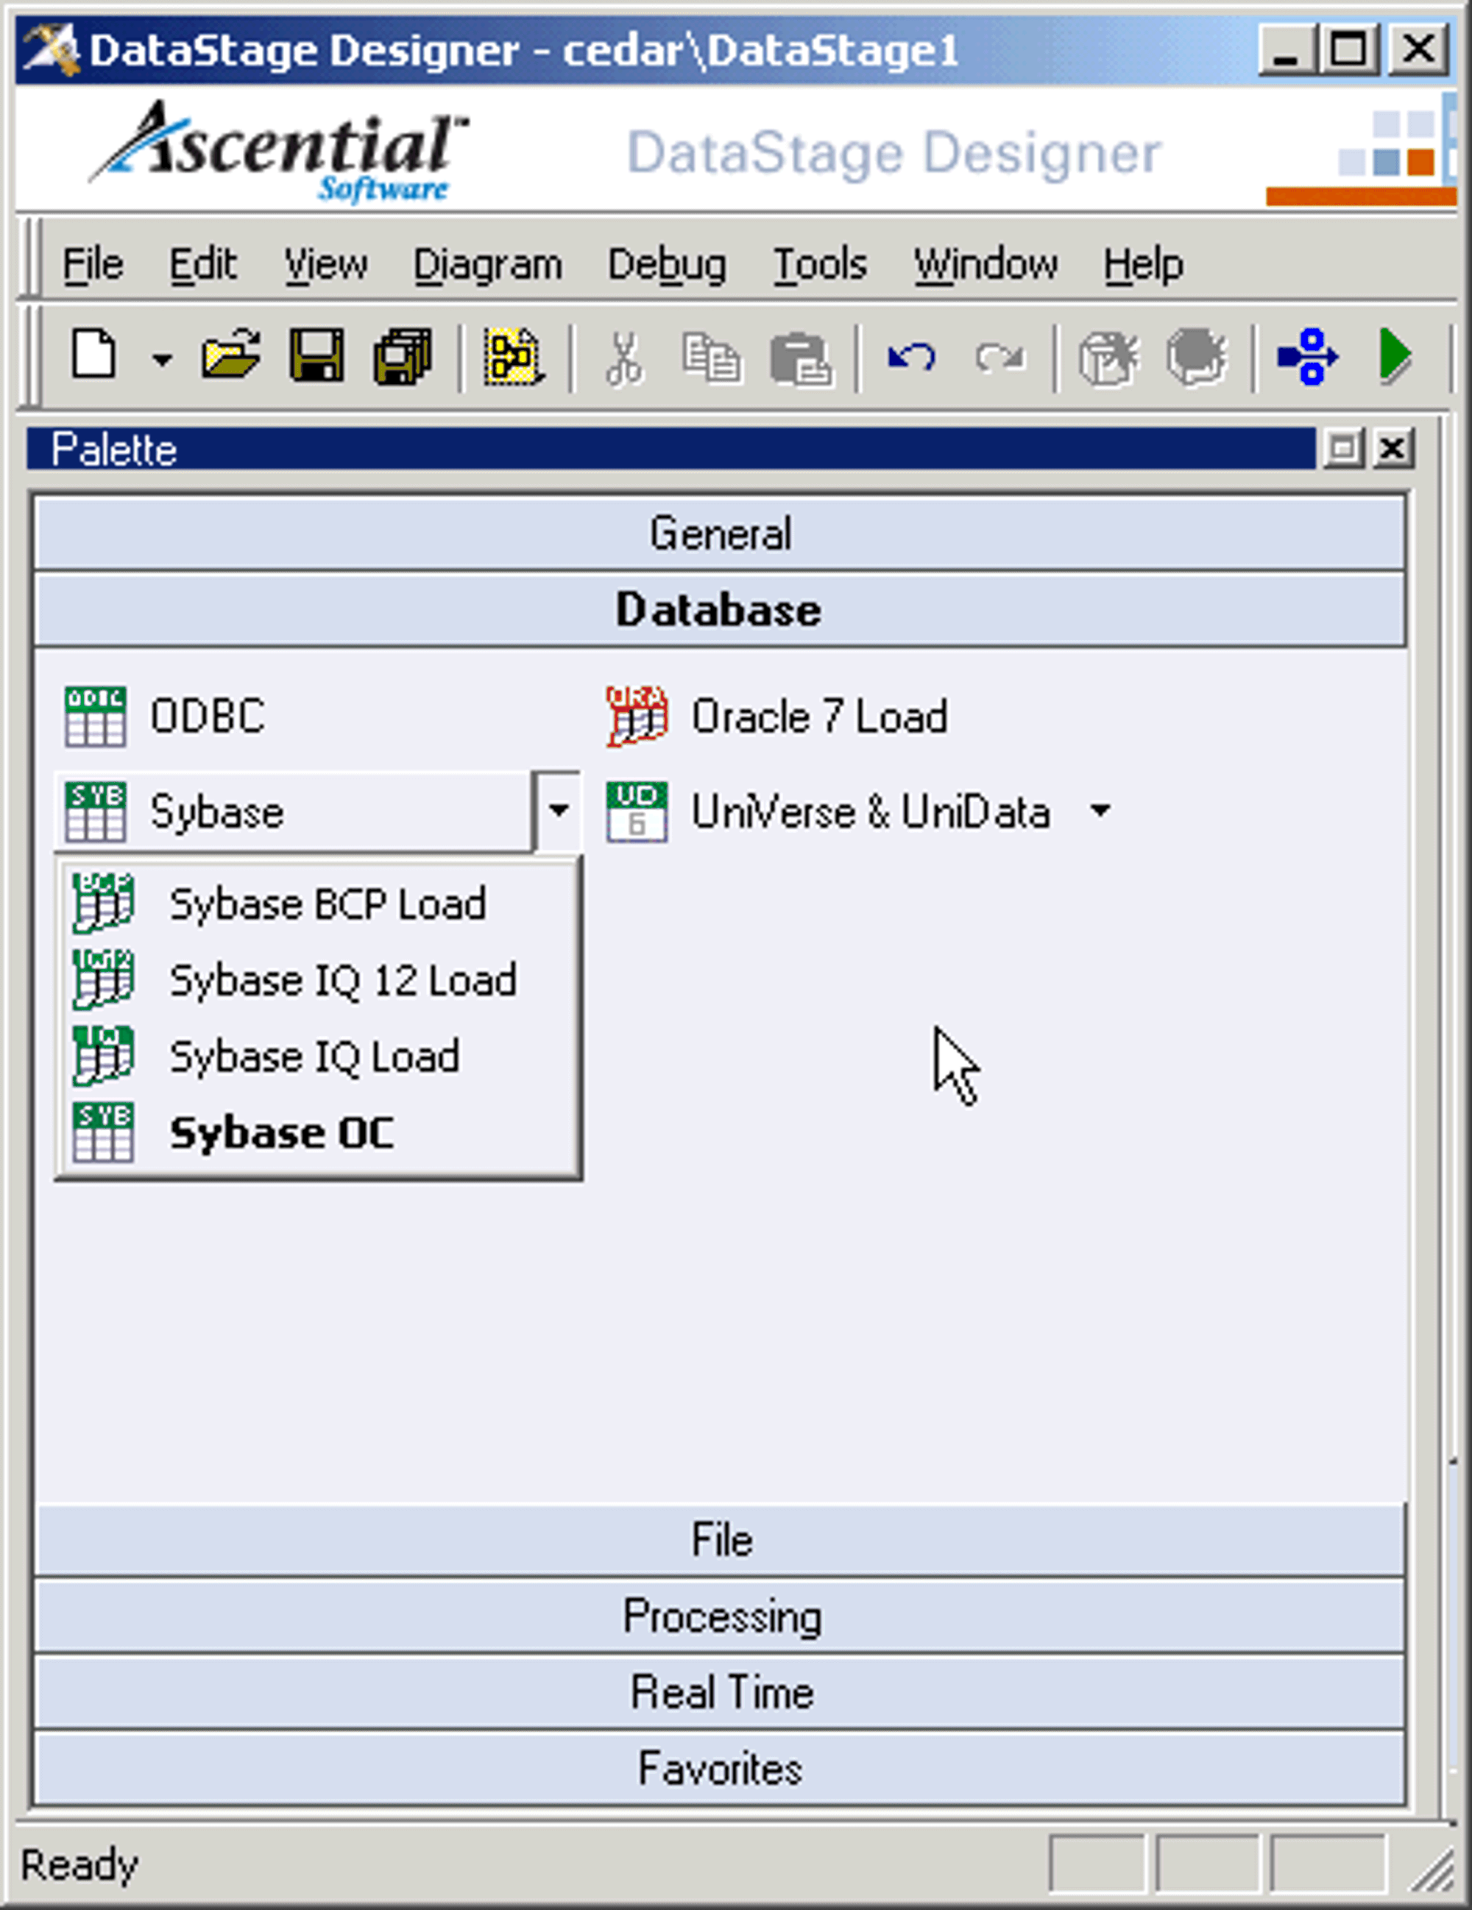Open the Edit menu
Viewport: 1472px width, 1910px height.
pyautogui.click(x=203, y=264)
